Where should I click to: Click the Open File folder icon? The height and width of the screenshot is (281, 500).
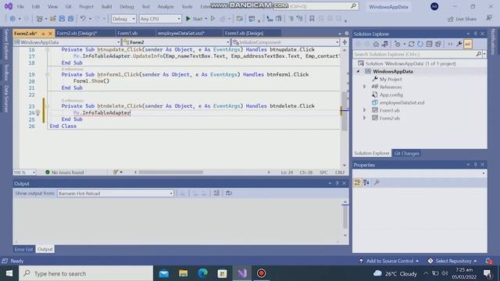53,19
